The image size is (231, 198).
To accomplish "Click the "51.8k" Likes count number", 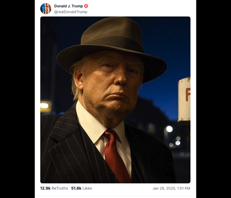I will (x=76, y=188).
